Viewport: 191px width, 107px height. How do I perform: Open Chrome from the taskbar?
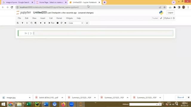11,104
